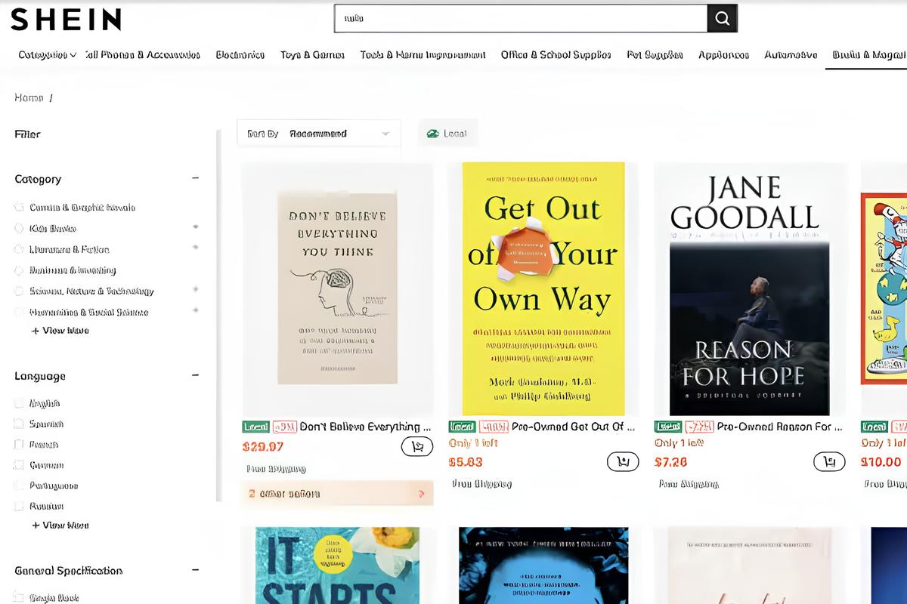Add Get Out Of Your Own Way to cart
Viewport: 907px width, 604px height.
(623, 461)
